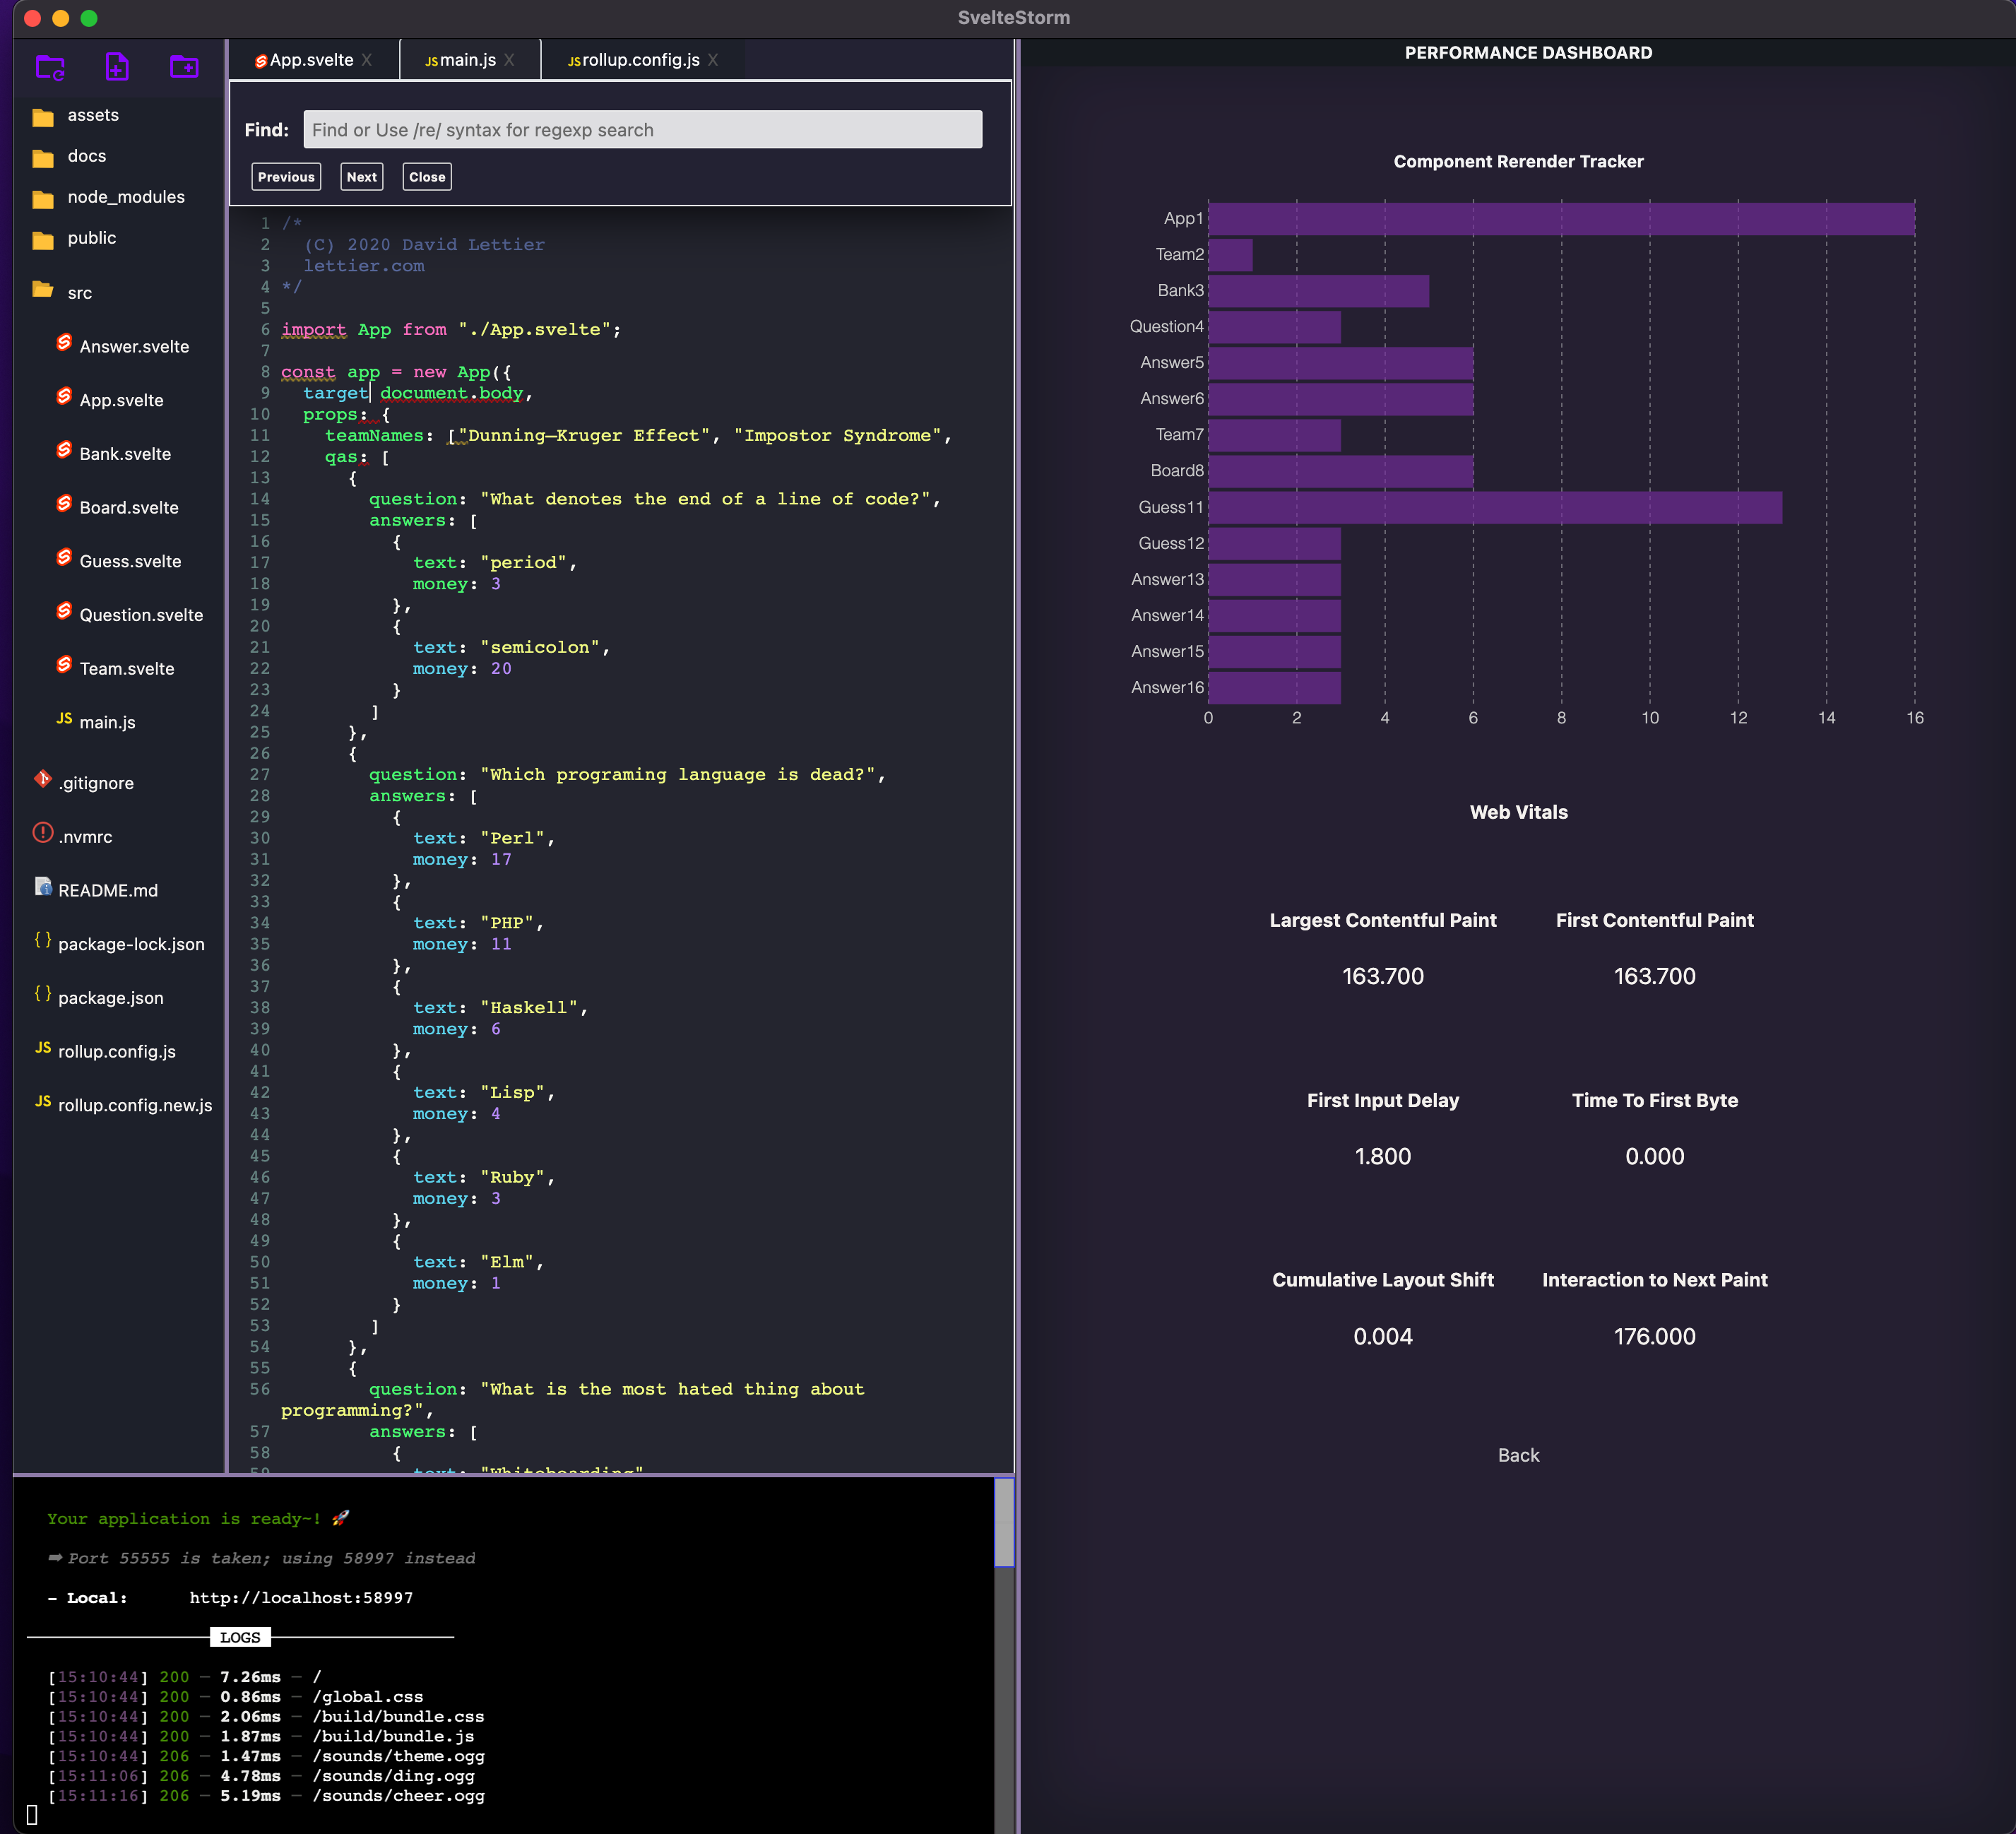Click the .nvmrc warning icon
This screenshot has width=2016, height=1834.
click(x=43, y=833)
